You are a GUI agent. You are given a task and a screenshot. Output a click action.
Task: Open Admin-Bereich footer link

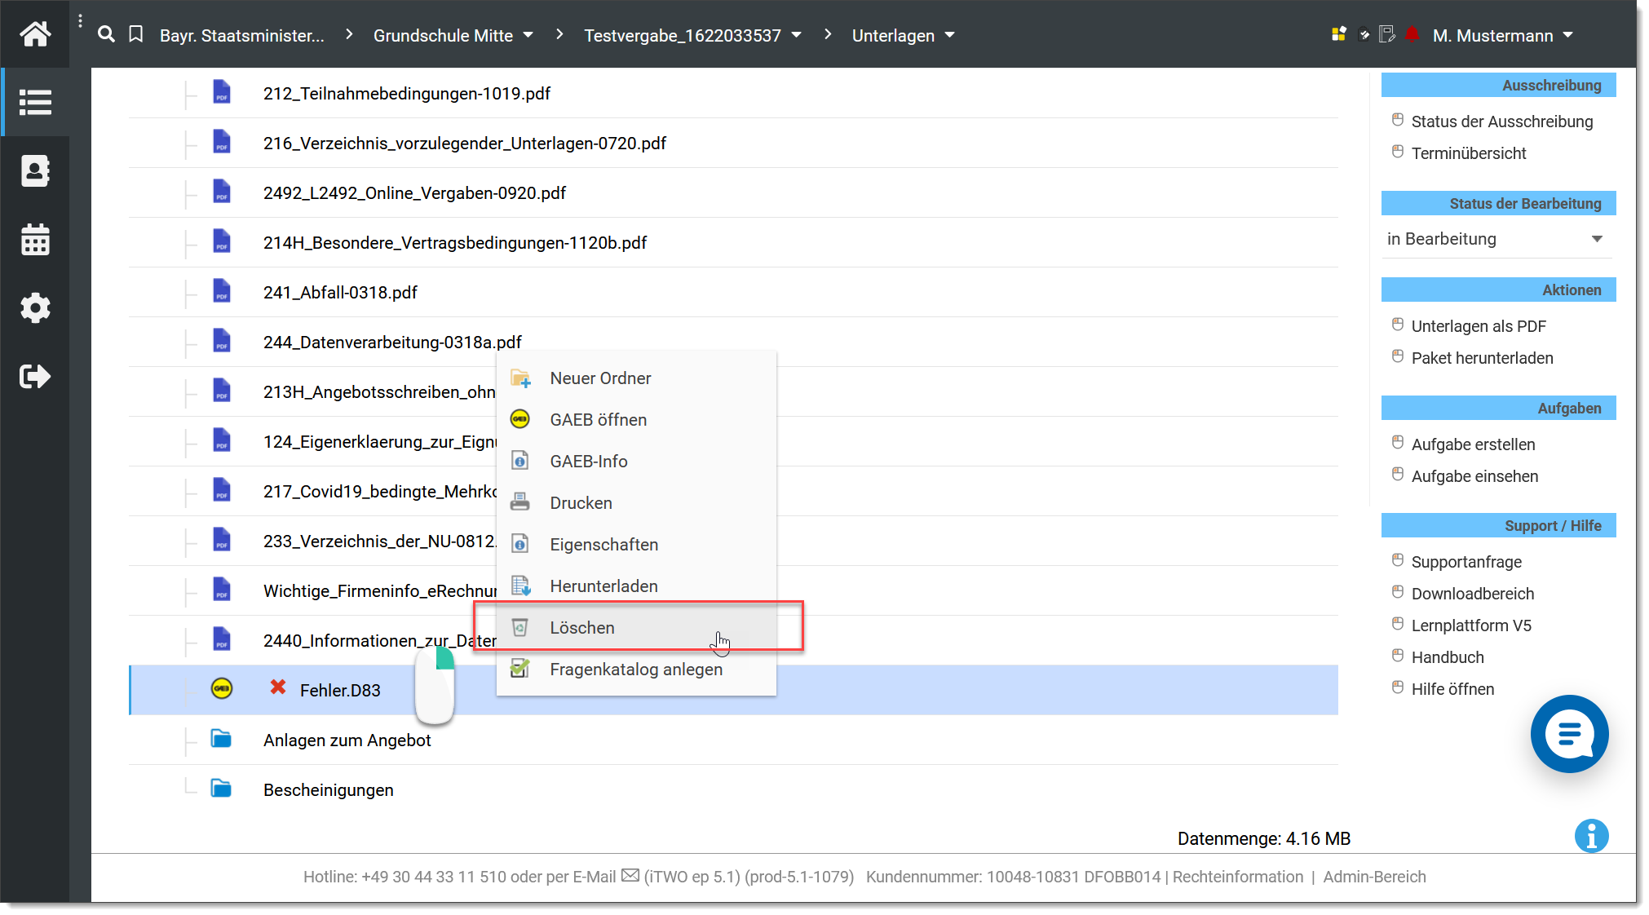[1374, 877]
